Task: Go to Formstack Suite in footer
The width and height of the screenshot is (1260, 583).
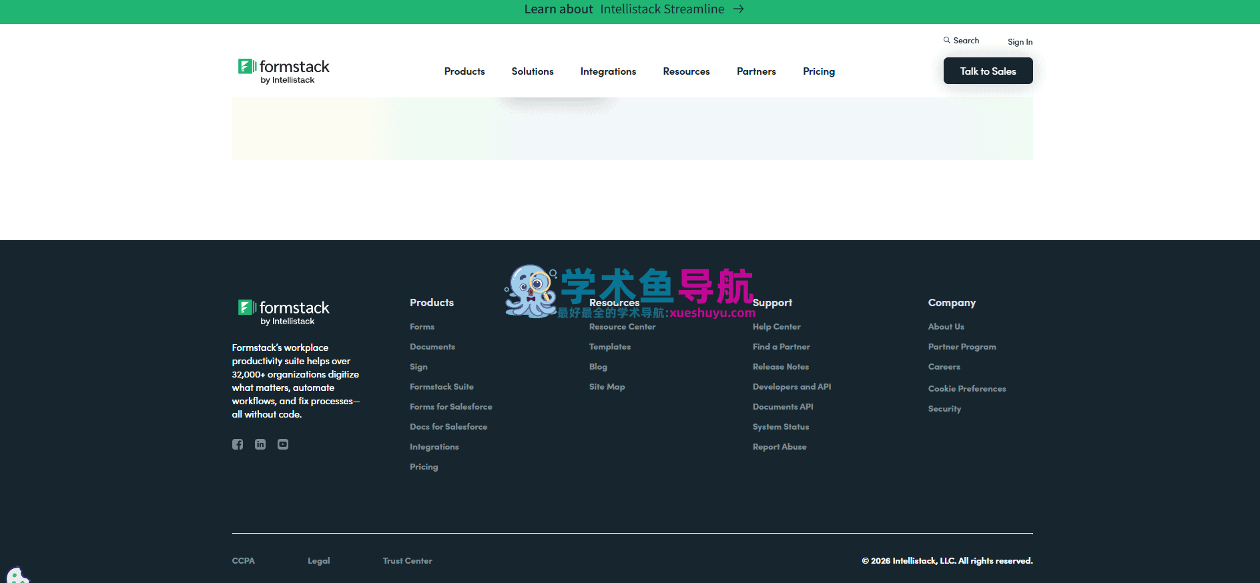Action: coord(442,387)
